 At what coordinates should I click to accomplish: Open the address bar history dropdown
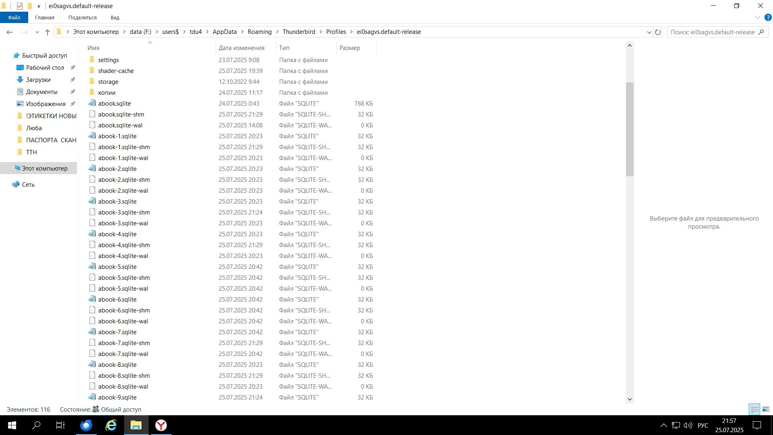[649, 32]
